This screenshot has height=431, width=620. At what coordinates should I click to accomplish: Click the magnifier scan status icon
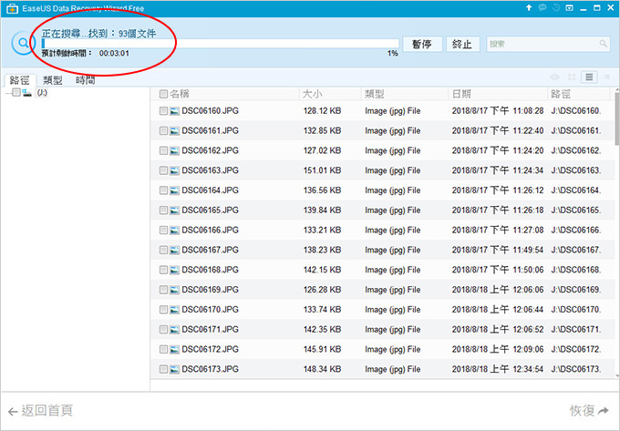point(24,43)
